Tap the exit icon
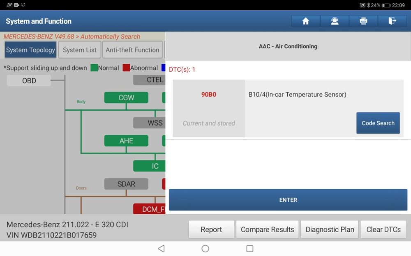The width and height of the screenshot is (411, 256). [x=392, y=21]
